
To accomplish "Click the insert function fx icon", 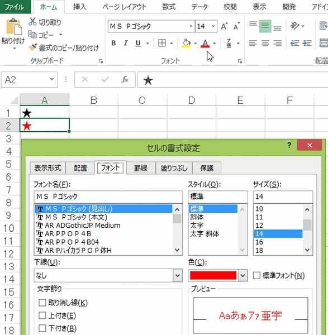I will pyautogui.click(x=125, y=79).
